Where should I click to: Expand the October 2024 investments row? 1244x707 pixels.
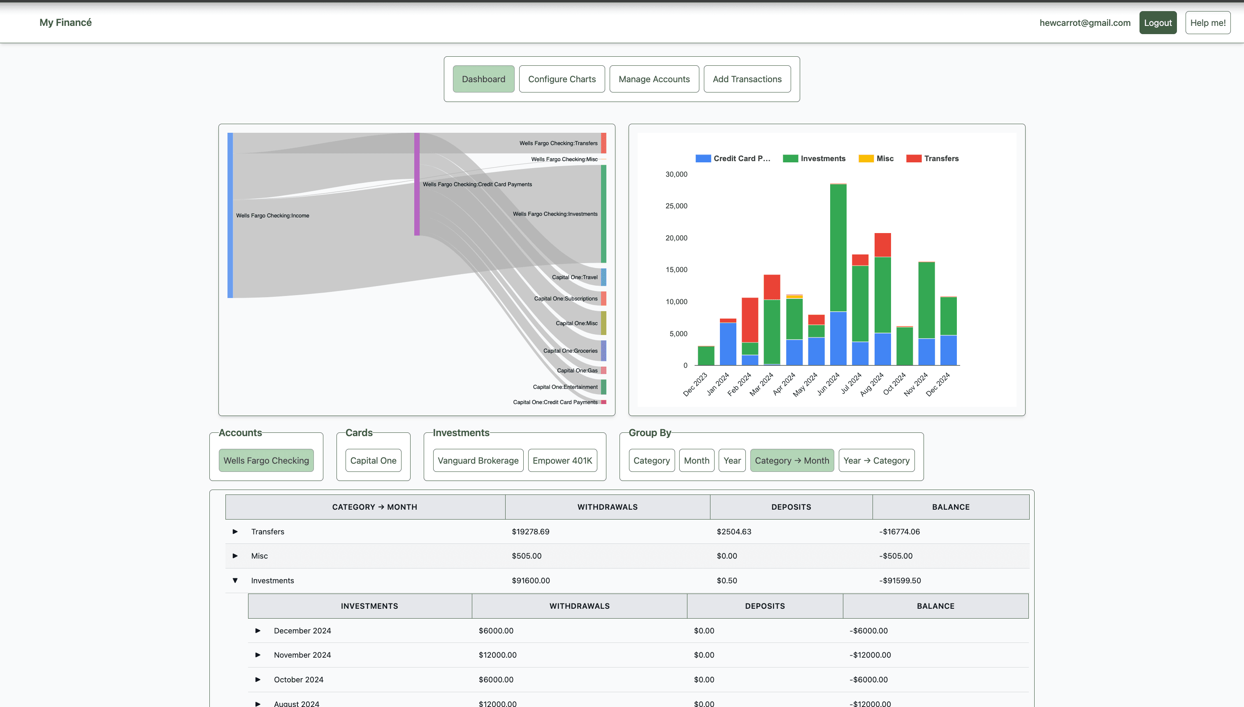258,680
